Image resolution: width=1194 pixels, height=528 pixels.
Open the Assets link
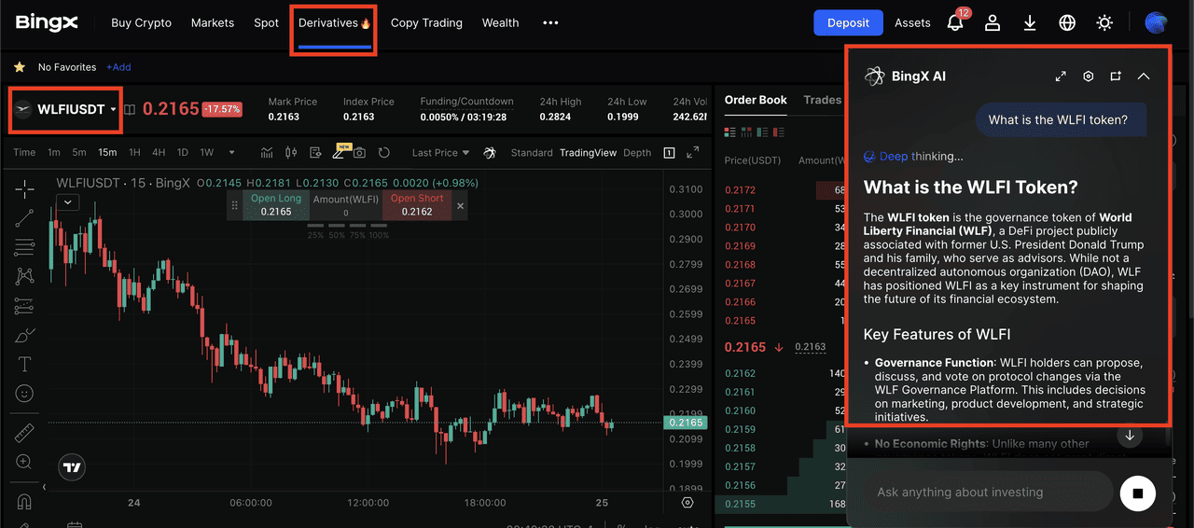pos(912,22)
